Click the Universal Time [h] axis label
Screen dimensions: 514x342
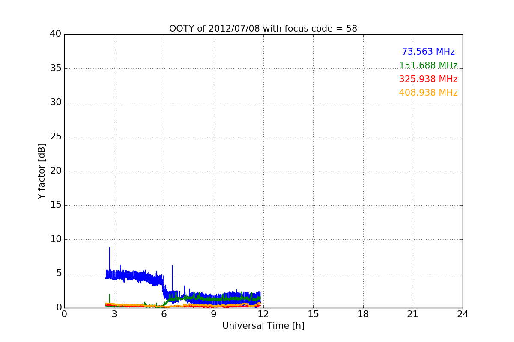263,326
